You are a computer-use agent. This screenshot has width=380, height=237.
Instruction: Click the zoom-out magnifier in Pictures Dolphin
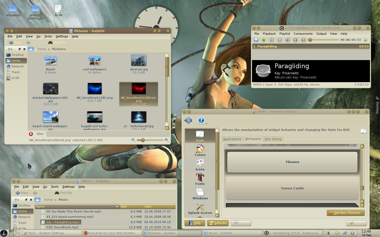[x=133, y=140]
